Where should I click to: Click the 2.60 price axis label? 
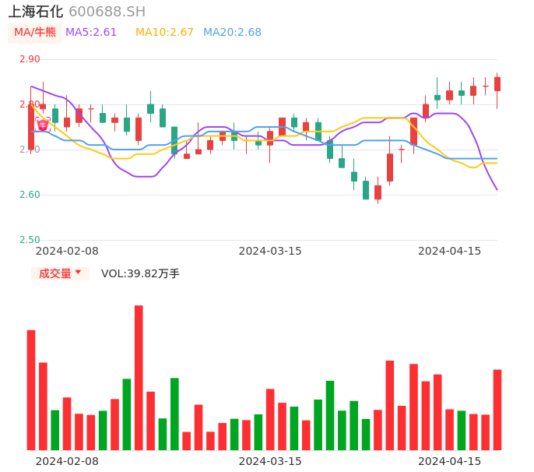click(x=30, y=195)
